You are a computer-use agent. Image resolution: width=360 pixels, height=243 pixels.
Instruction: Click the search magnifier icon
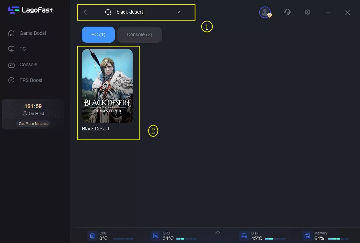click(108, 12)
